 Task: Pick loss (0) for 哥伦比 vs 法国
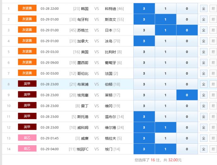point(187,73)
